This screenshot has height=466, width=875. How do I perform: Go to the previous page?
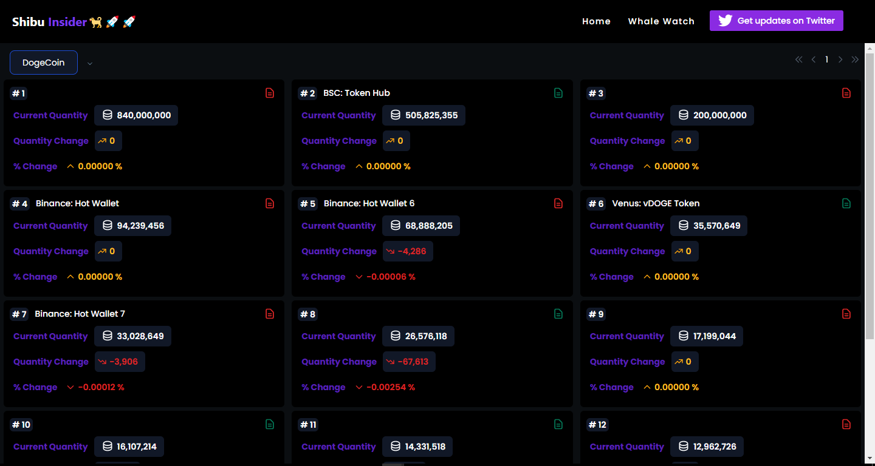pos(813,59)
